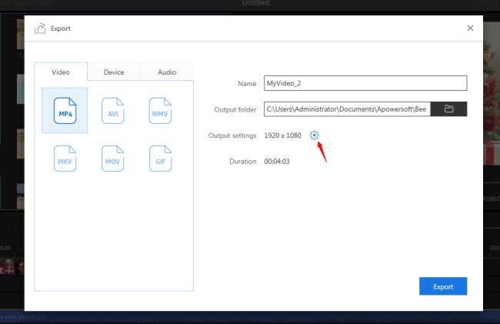Select the GIF export format
The height and width of the screenshot is (324, 500).
pyautogui.click(x=160, y=158)
